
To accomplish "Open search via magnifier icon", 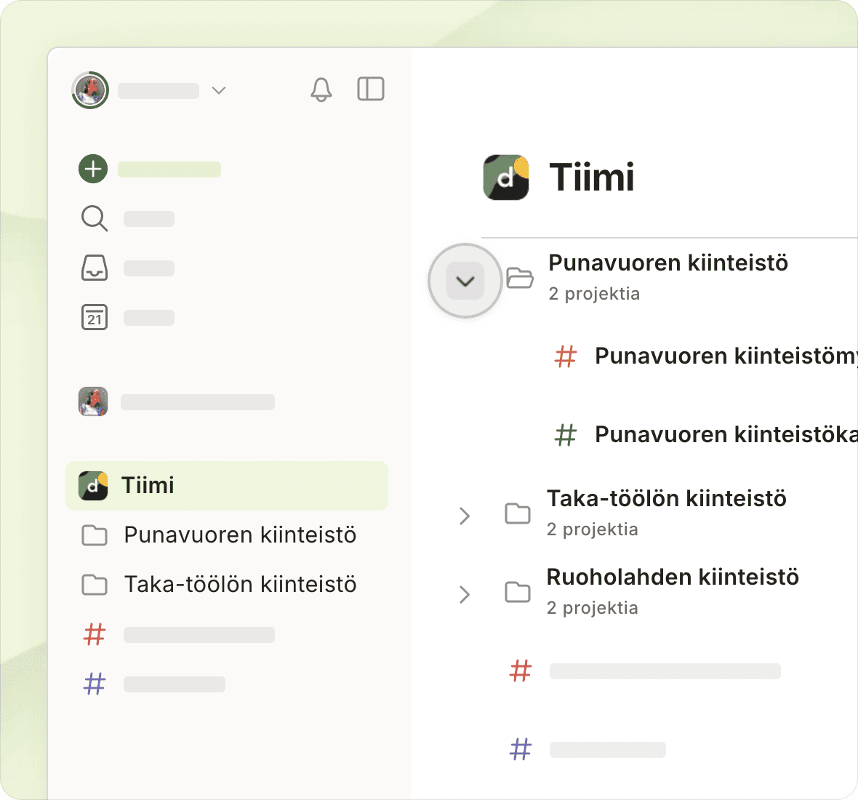I will (x=95, y=218).
